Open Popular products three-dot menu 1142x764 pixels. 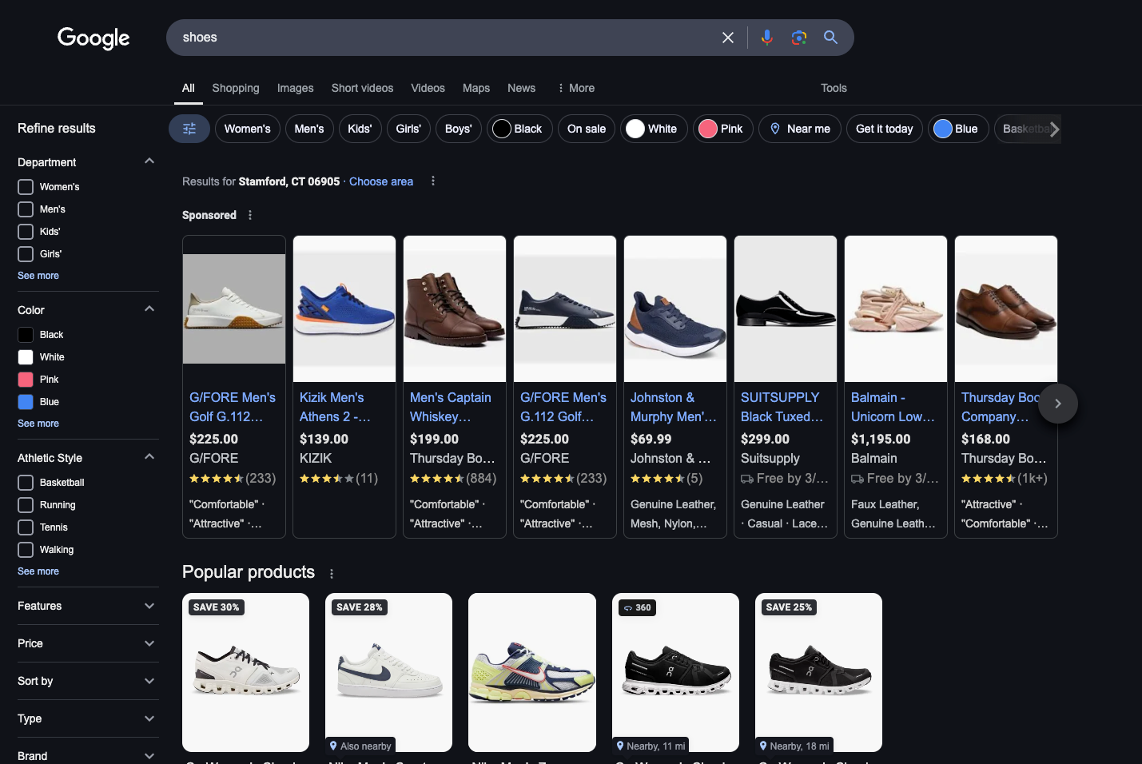[332, 573]
